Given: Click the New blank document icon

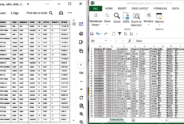Looking at the screenshot, I should (114, 34).
